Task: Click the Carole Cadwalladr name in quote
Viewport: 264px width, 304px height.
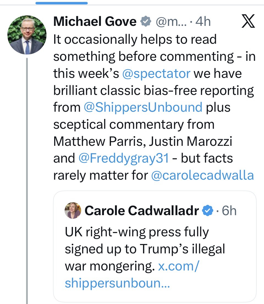Action: (141, 211)
